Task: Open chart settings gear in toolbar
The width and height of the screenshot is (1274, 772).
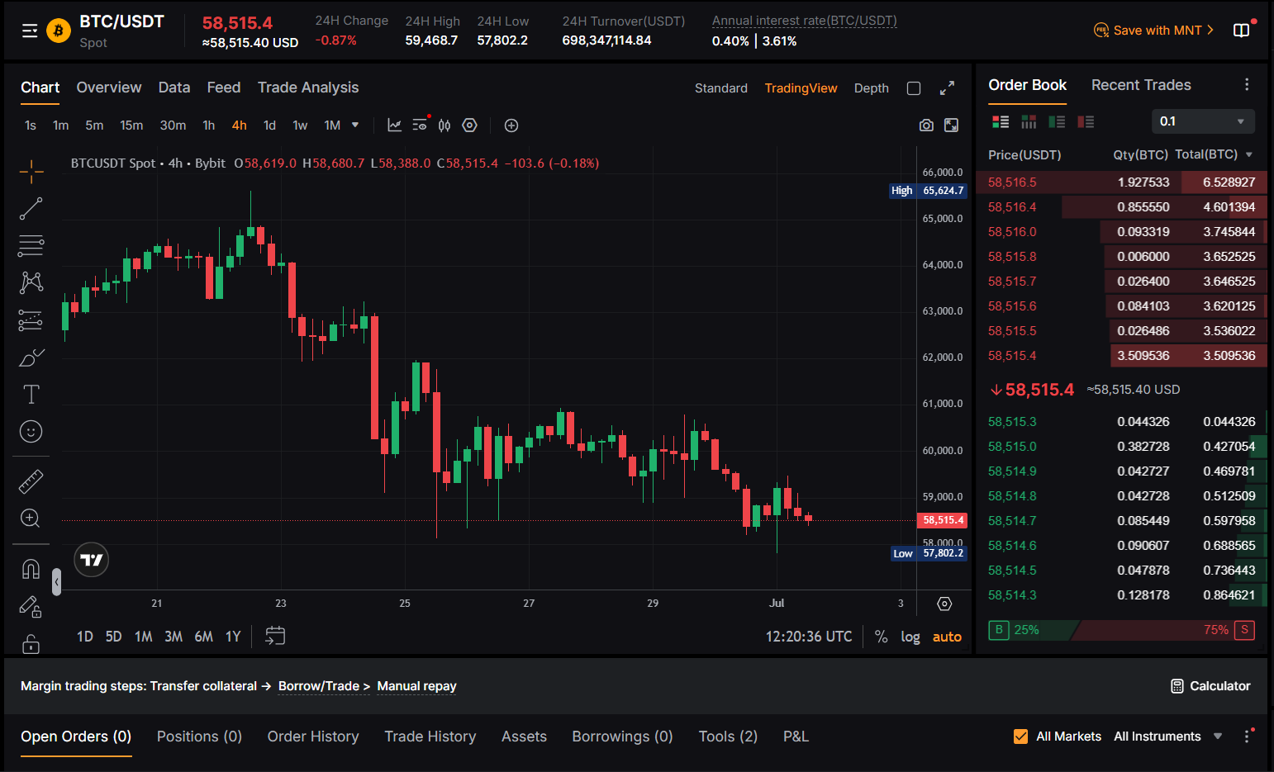Action: point(470,126)
